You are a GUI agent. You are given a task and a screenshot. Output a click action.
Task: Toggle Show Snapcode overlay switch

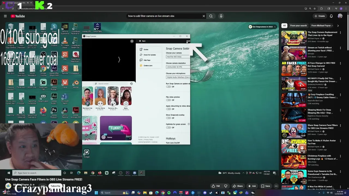click(x=169, y=118)
